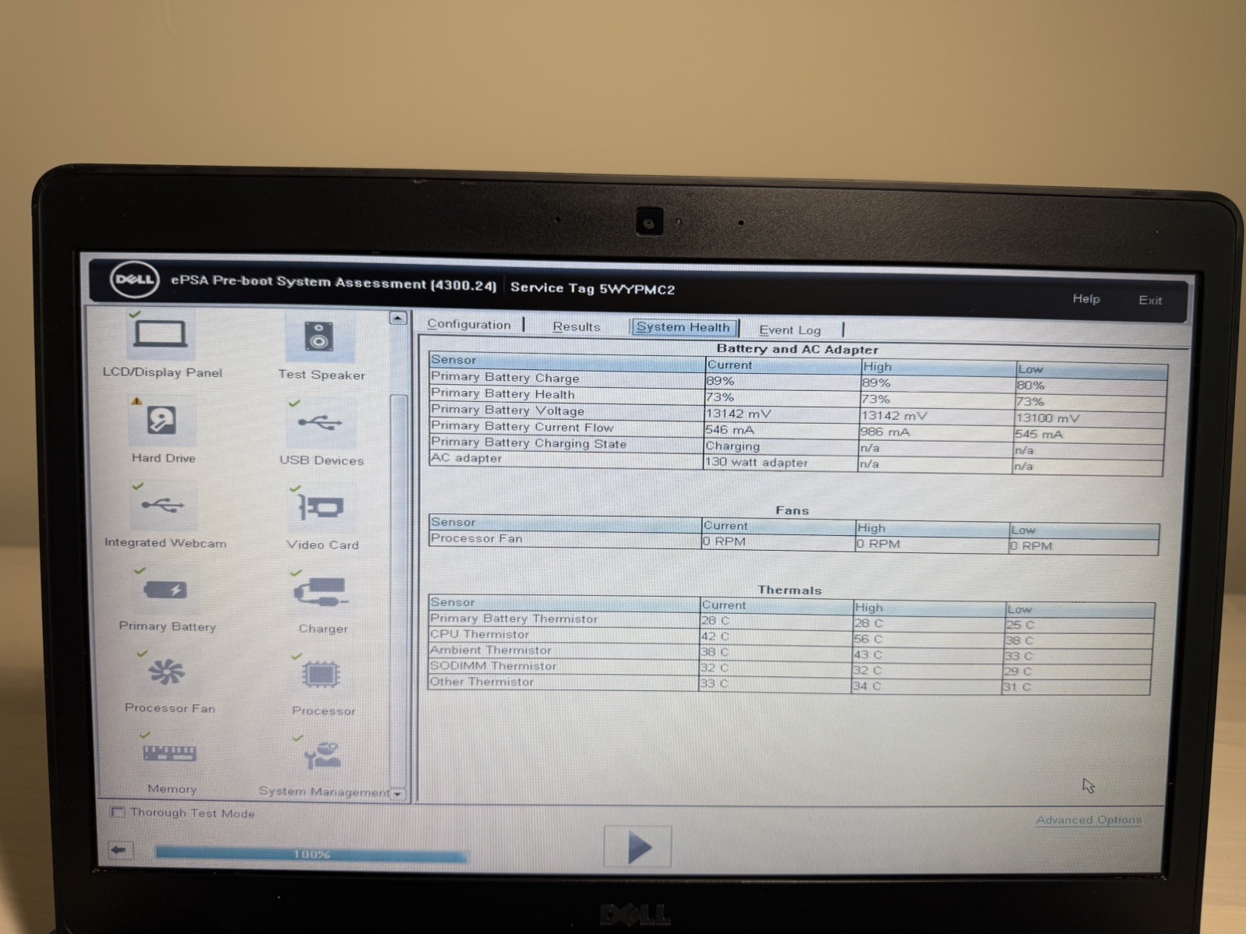Start tests with the play button
1246x934 pixels.
pyautogui.click(x=638, y=847)
